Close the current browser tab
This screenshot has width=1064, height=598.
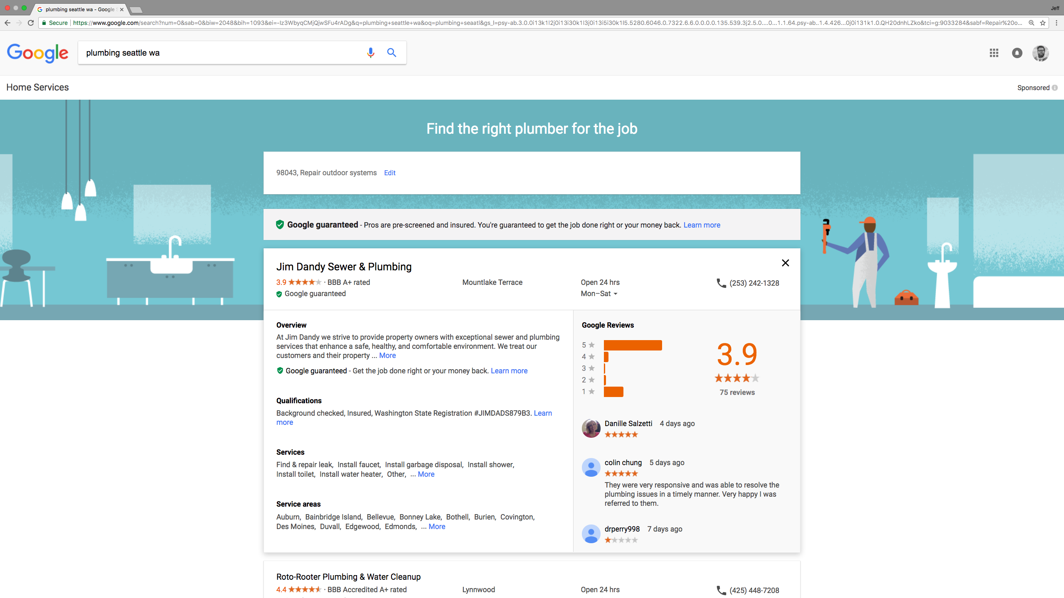click(122, 9)
